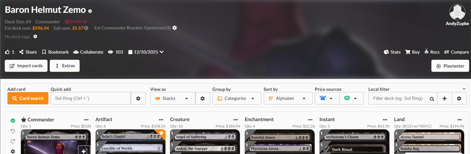This screenshot has width=471, height=154.
Task: Open the Group by Categories dropdown
Action: click(x=237, y=98)
